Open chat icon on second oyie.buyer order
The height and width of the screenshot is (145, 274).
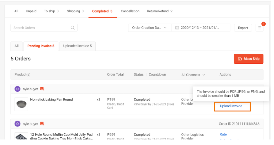pos(42,124)
